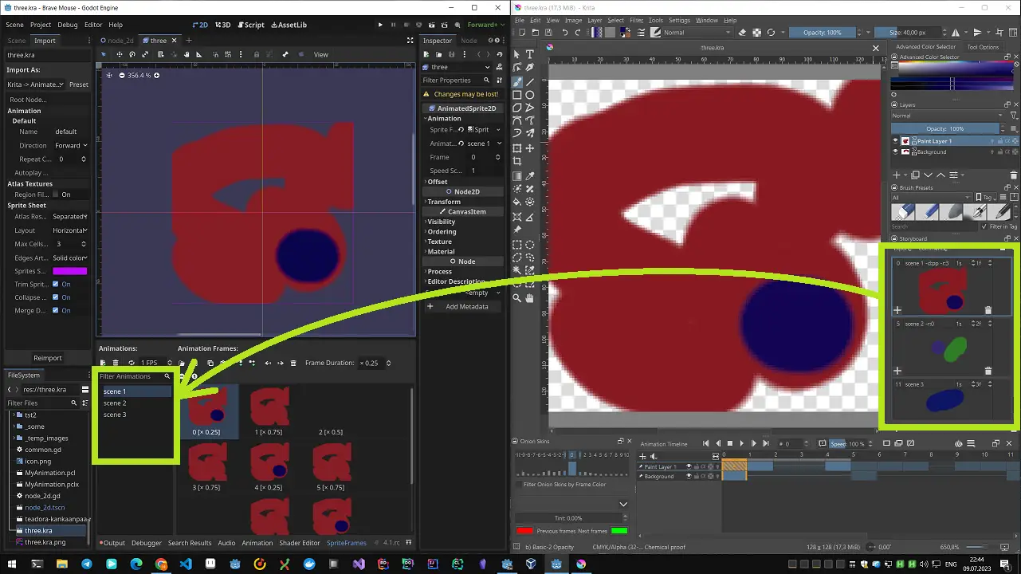Open node_2d scene tab

116,41
